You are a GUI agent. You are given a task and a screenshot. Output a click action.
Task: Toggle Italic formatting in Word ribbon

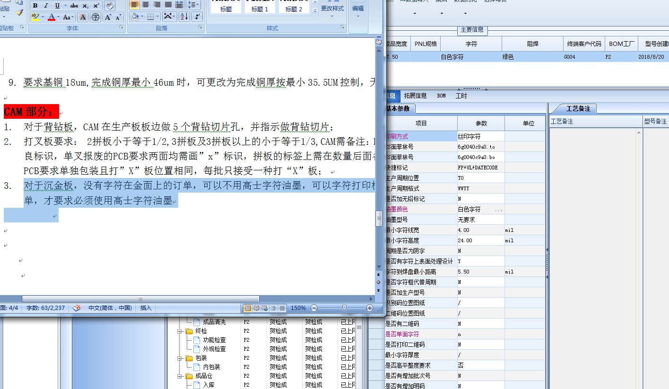tap(46, 6)
